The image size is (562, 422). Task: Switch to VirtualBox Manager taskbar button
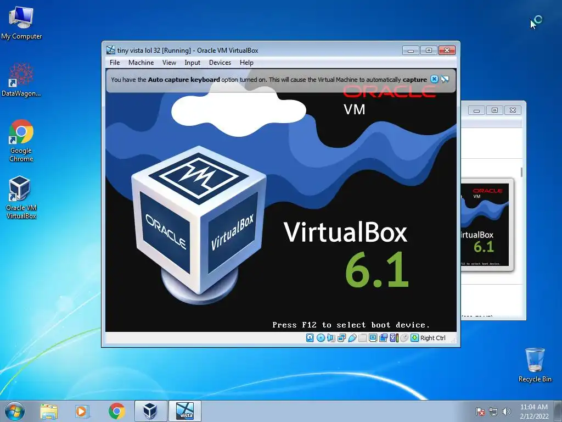[150, 411]
